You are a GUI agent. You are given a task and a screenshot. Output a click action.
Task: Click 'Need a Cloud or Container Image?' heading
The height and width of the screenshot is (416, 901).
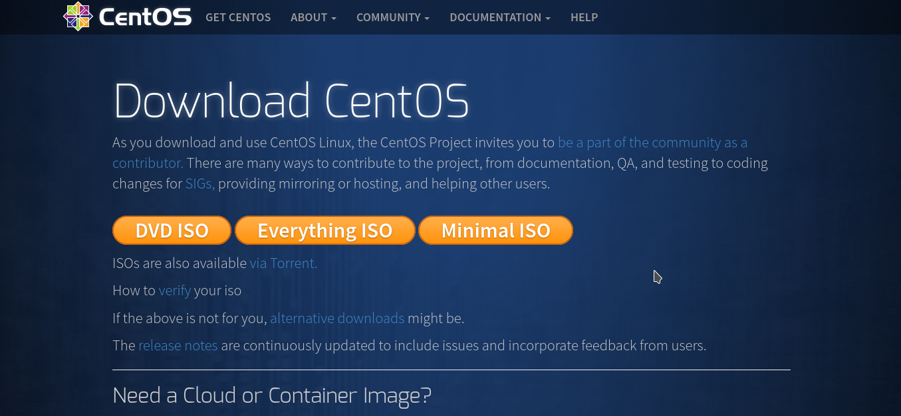point(272,395)
